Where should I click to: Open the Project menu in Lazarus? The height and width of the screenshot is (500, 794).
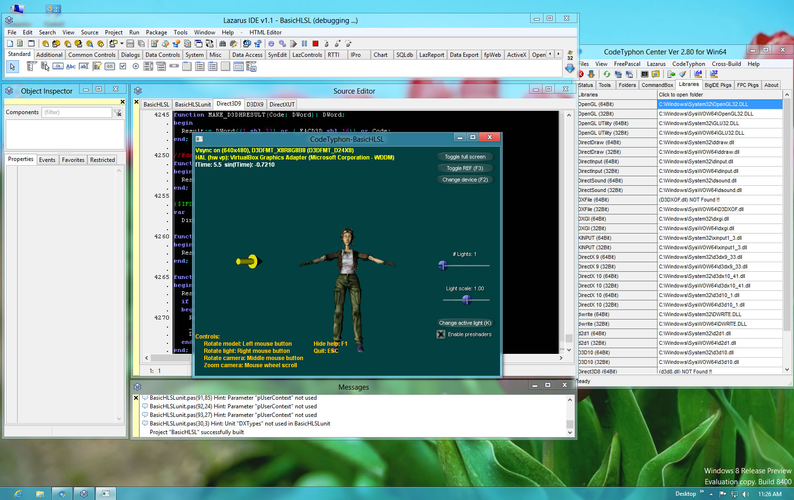point(114,32)
